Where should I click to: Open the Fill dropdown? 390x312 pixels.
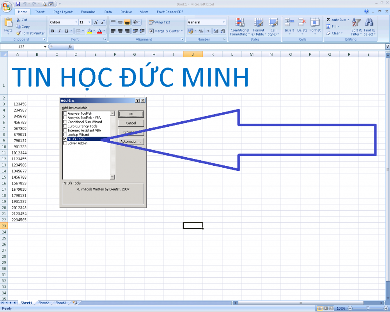point(333,27)
